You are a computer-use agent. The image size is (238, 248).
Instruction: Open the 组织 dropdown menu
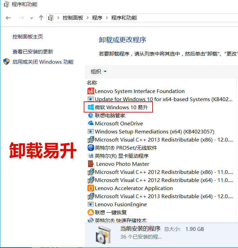coord(99,71)
